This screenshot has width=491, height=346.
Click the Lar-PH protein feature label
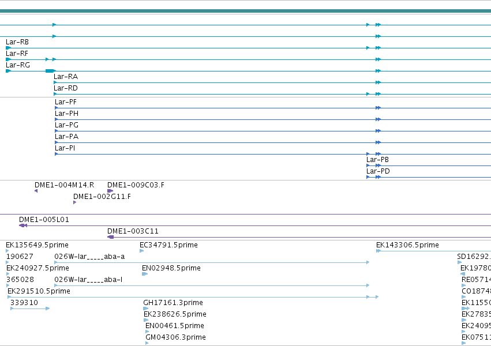coord(66,114)
